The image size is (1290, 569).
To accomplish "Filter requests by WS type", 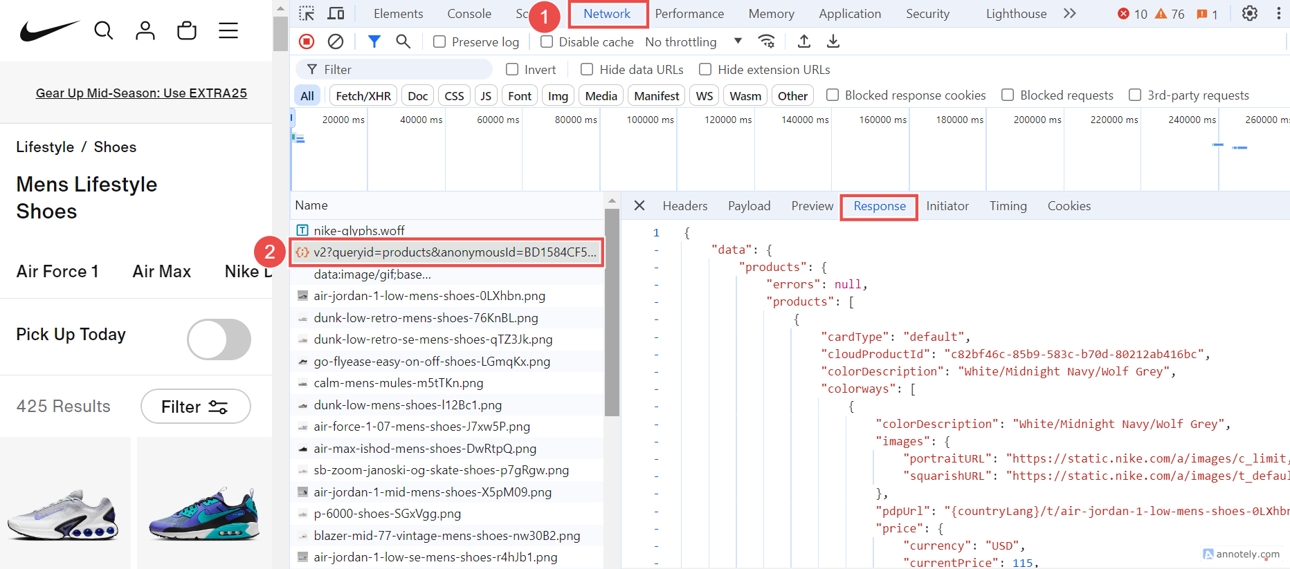I will pyautogui.click(x=705, y=95).
